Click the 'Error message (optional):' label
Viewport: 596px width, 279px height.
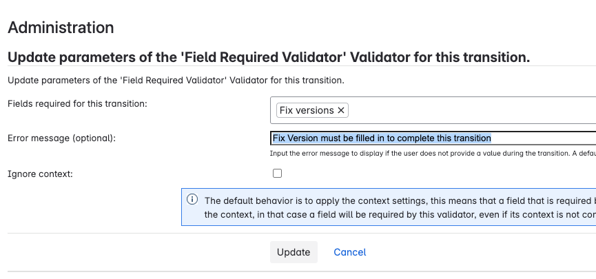tap(61, 138)
